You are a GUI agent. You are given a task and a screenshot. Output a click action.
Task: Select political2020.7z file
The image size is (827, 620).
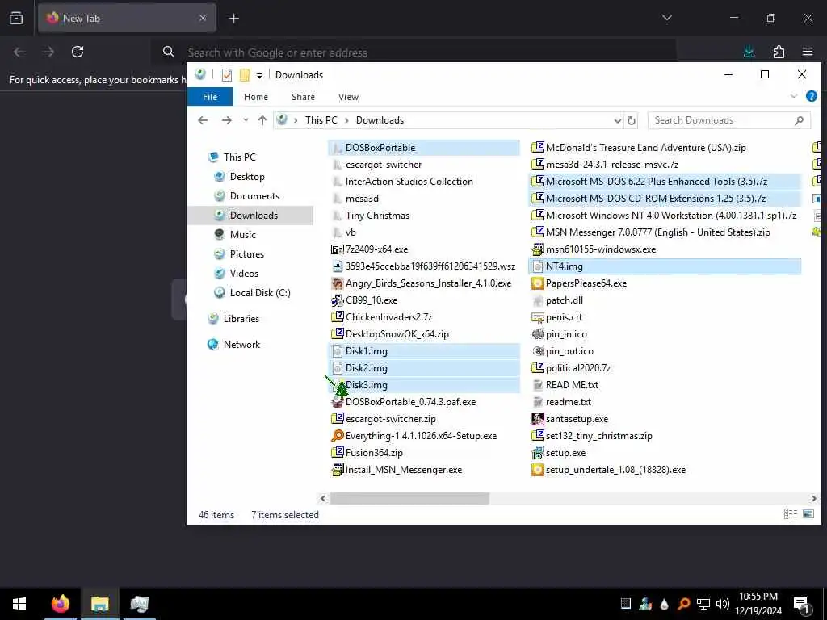578,368
